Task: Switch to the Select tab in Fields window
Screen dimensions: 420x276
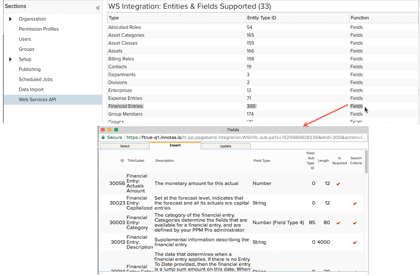Action: 125,146
